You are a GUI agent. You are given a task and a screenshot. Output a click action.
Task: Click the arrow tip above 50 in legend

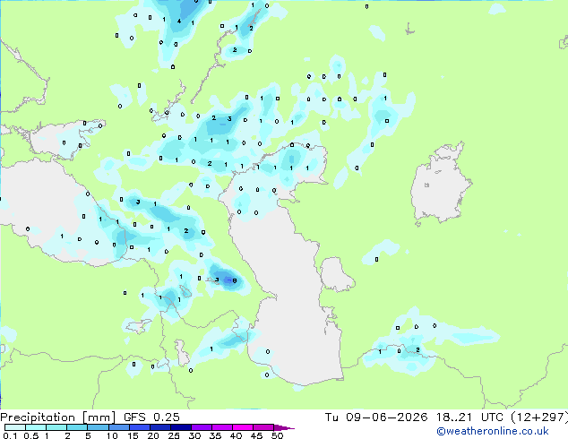pyautogui.click(x=284, y=427)
